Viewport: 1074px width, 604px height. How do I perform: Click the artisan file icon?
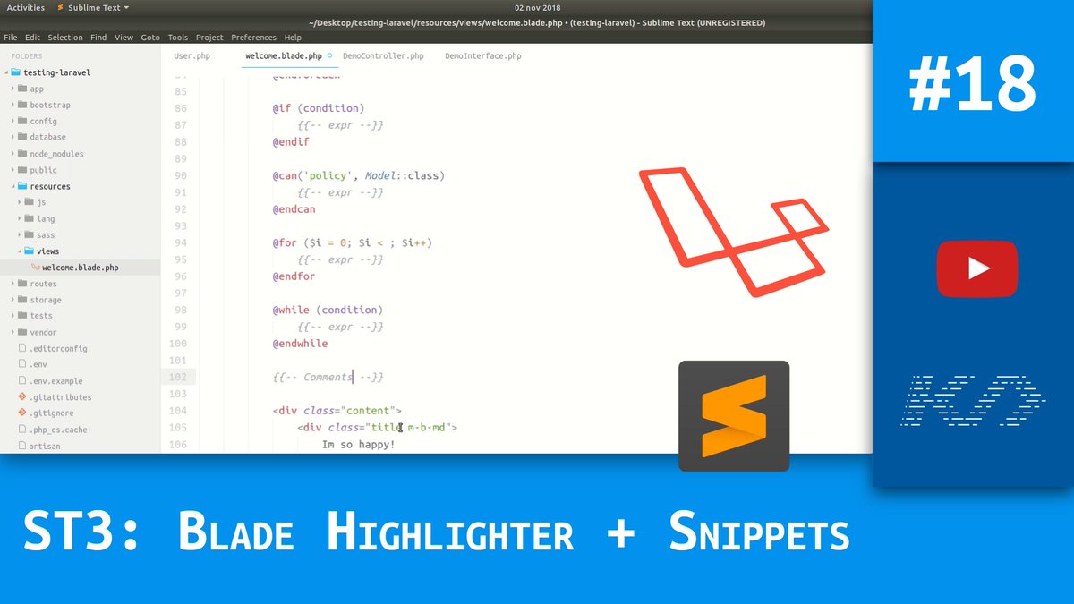click(21, 446)
